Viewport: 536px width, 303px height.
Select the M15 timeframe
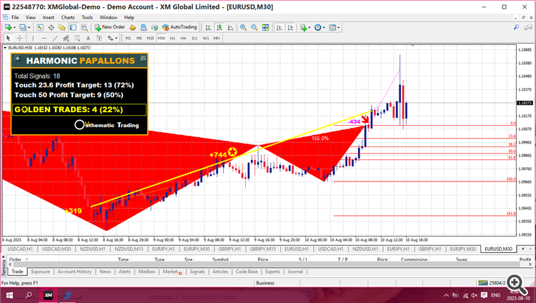(x=150, y=38)
